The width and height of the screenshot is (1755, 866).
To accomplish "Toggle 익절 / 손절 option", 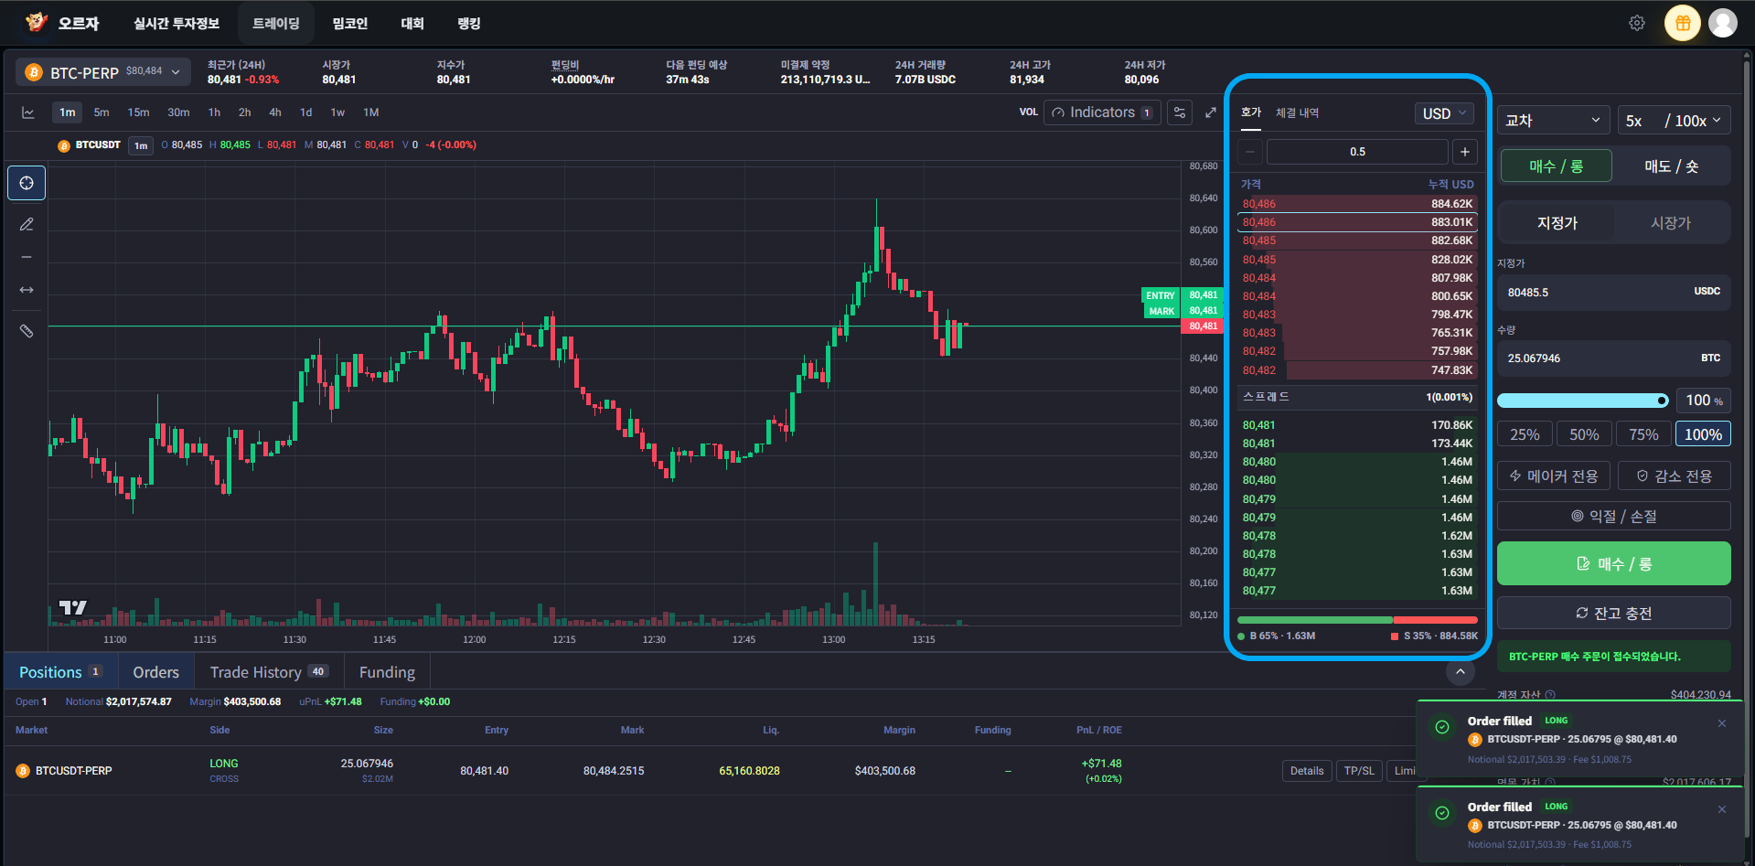I will (x=1614, y=517).
